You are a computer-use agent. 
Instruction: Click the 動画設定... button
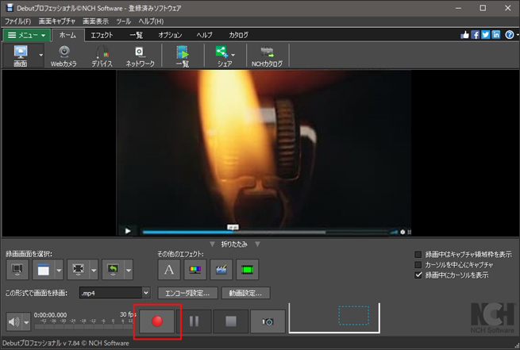(x=245, y=293)
